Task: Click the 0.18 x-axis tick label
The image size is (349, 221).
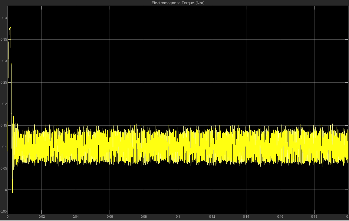Action: coord(314,217)
